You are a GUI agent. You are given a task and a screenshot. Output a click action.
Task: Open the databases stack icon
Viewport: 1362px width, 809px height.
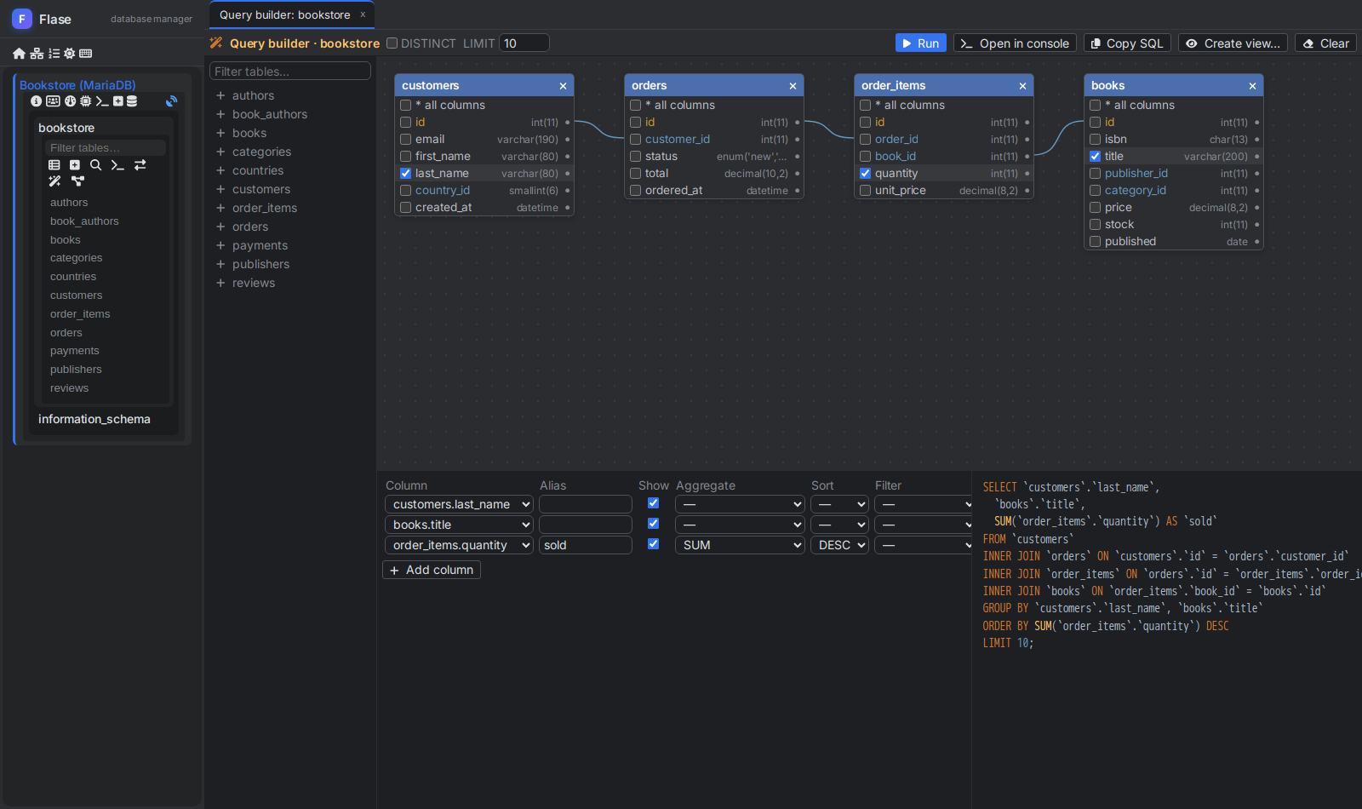pyautogui.click(x=132, y=101)
